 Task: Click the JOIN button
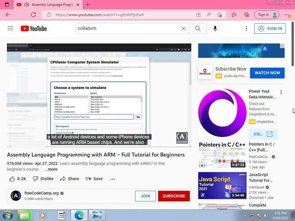click(145, 196)
